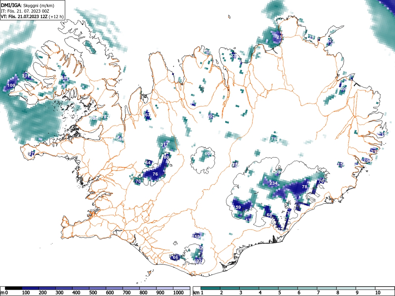
Task: Click the 'm' unit label in the legend
Action: click(x=2, y=293)
